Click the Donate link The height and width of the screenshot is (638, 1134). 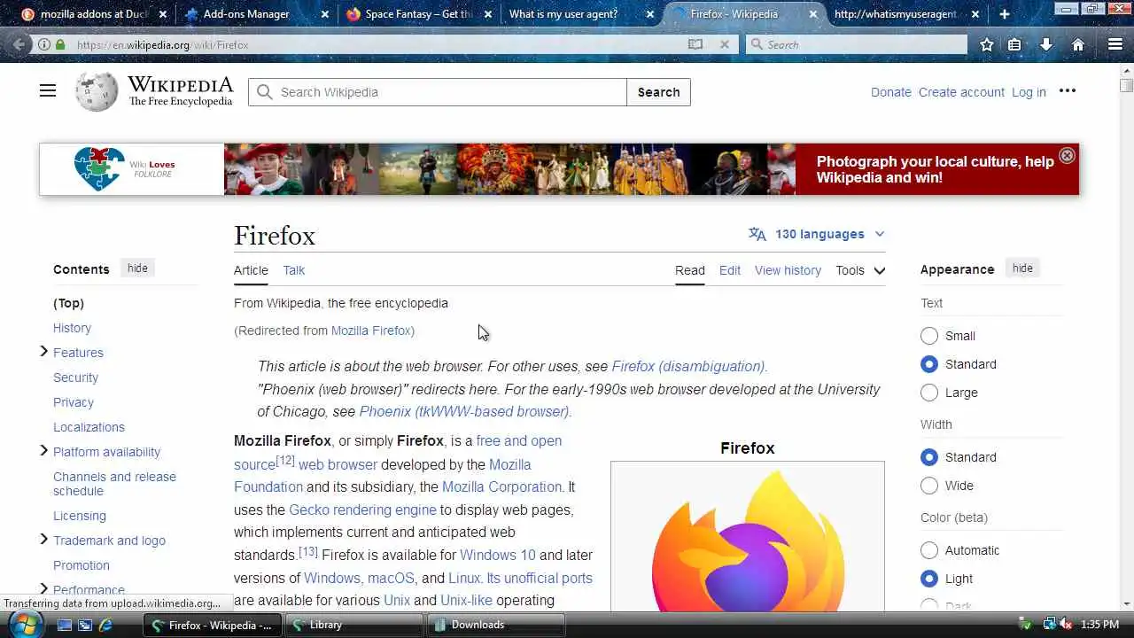[x=890, y=92]
